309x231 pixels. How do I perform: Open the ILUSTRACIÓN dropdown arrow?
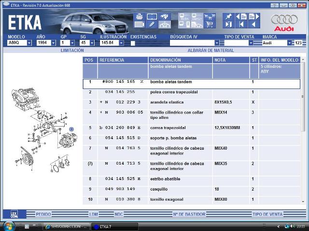coord(121,43)
